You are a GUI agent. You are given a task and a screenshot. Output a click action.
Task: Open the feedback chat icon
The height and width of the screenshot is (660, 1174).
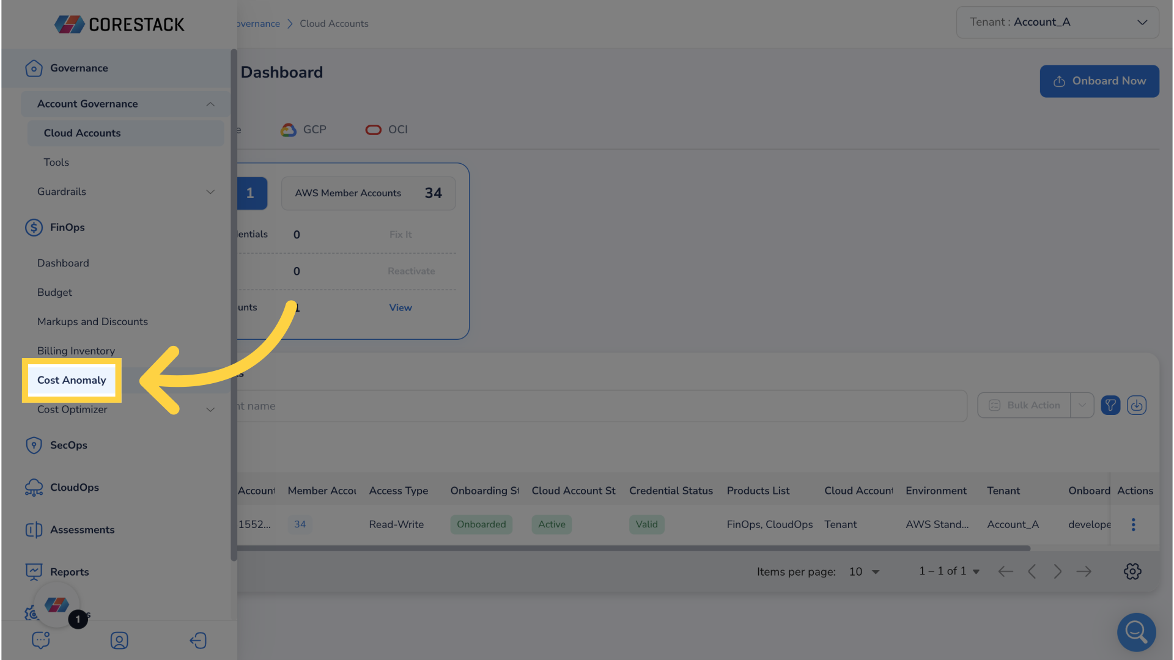[x=41, y=640]
